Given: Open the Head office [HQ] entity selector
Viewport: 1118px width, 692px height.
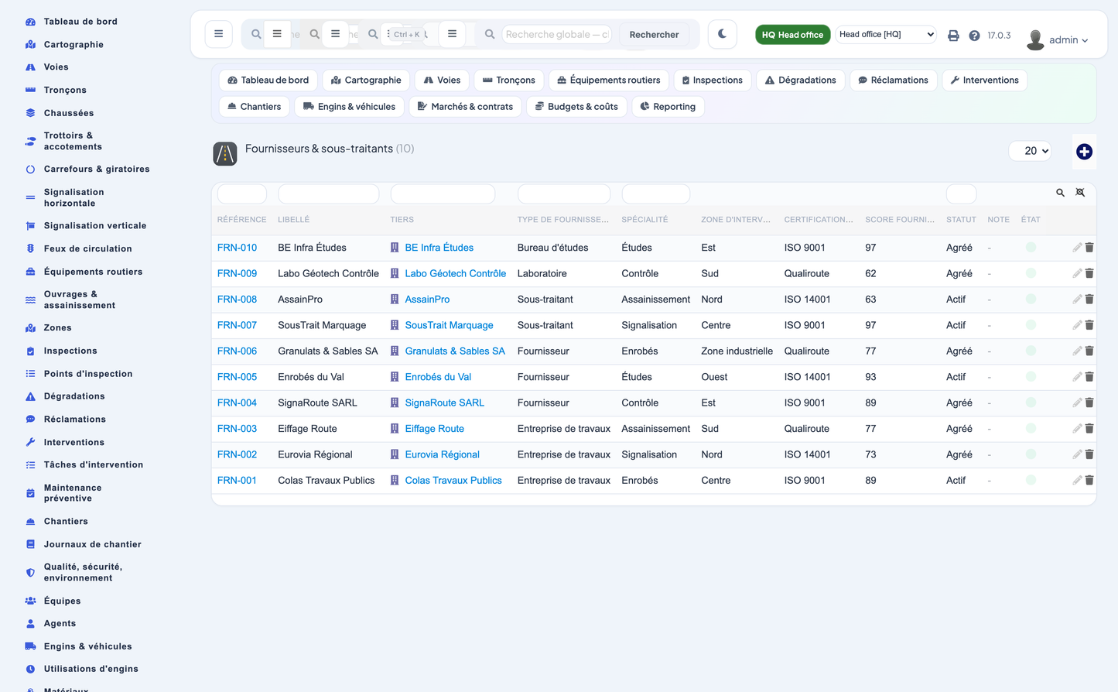Looking at the screenshot, I should click(x=887, y=34).
